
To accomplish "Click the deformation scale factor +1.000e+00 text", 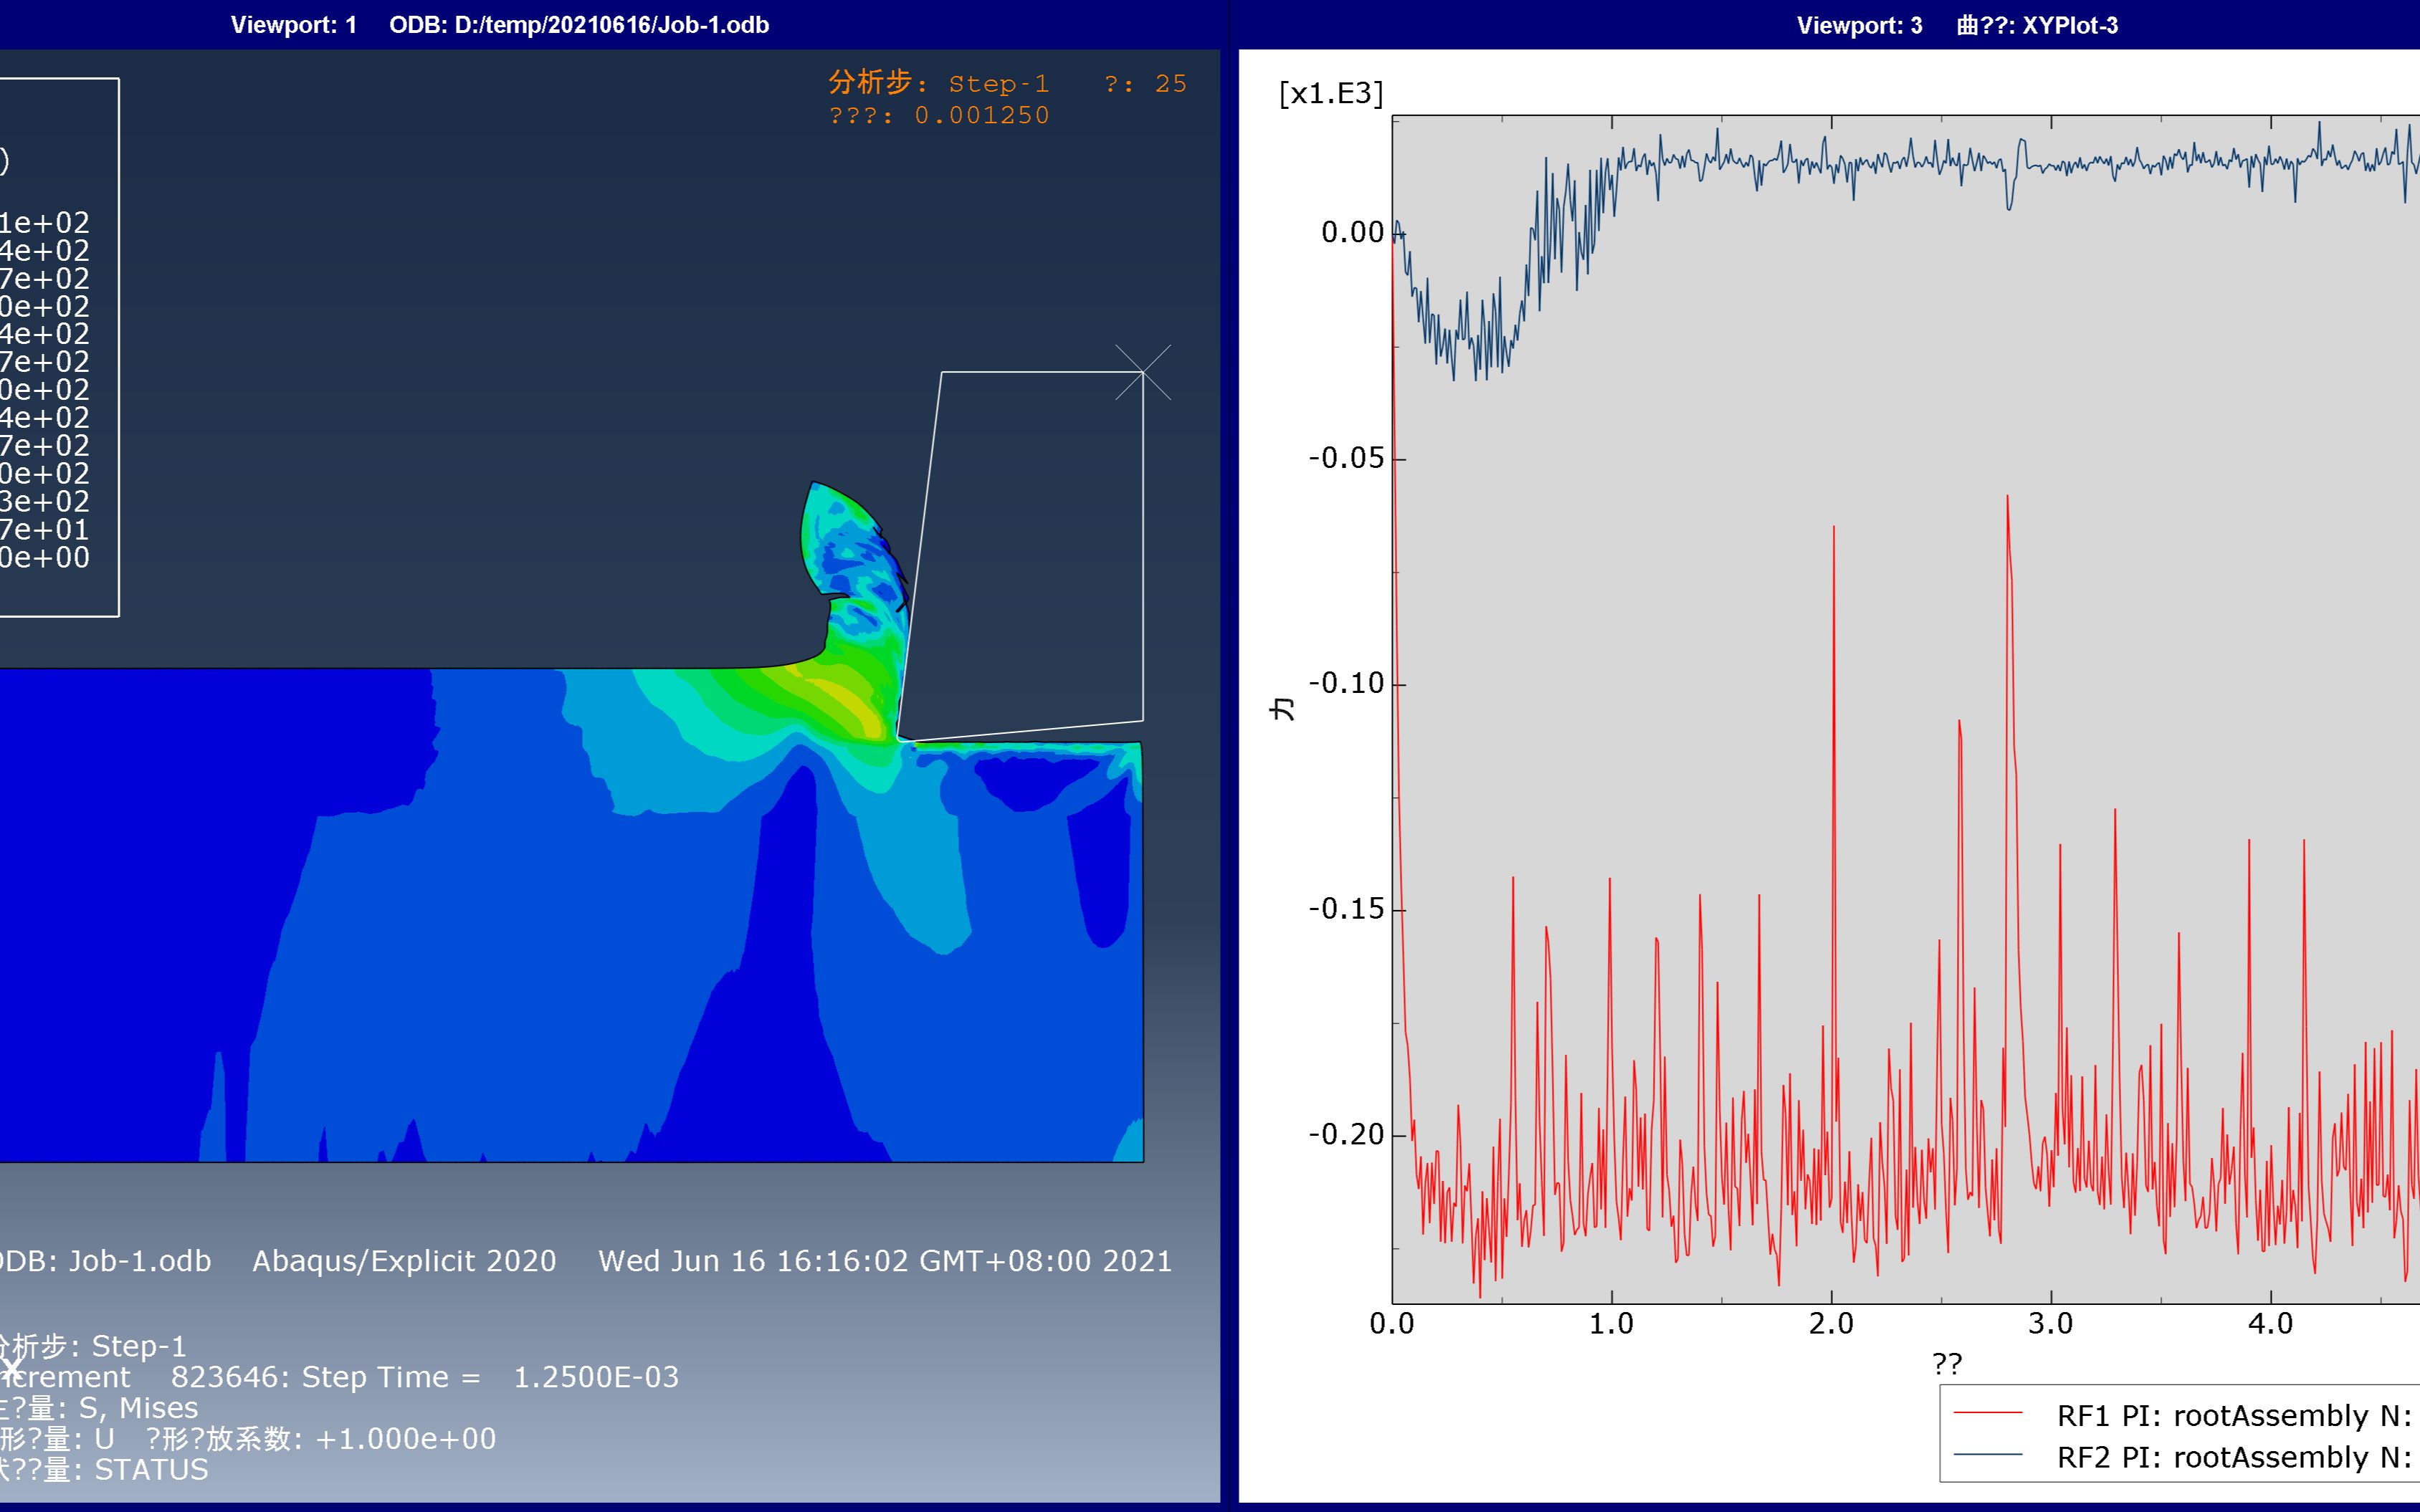I will [x=404, y=1439].
